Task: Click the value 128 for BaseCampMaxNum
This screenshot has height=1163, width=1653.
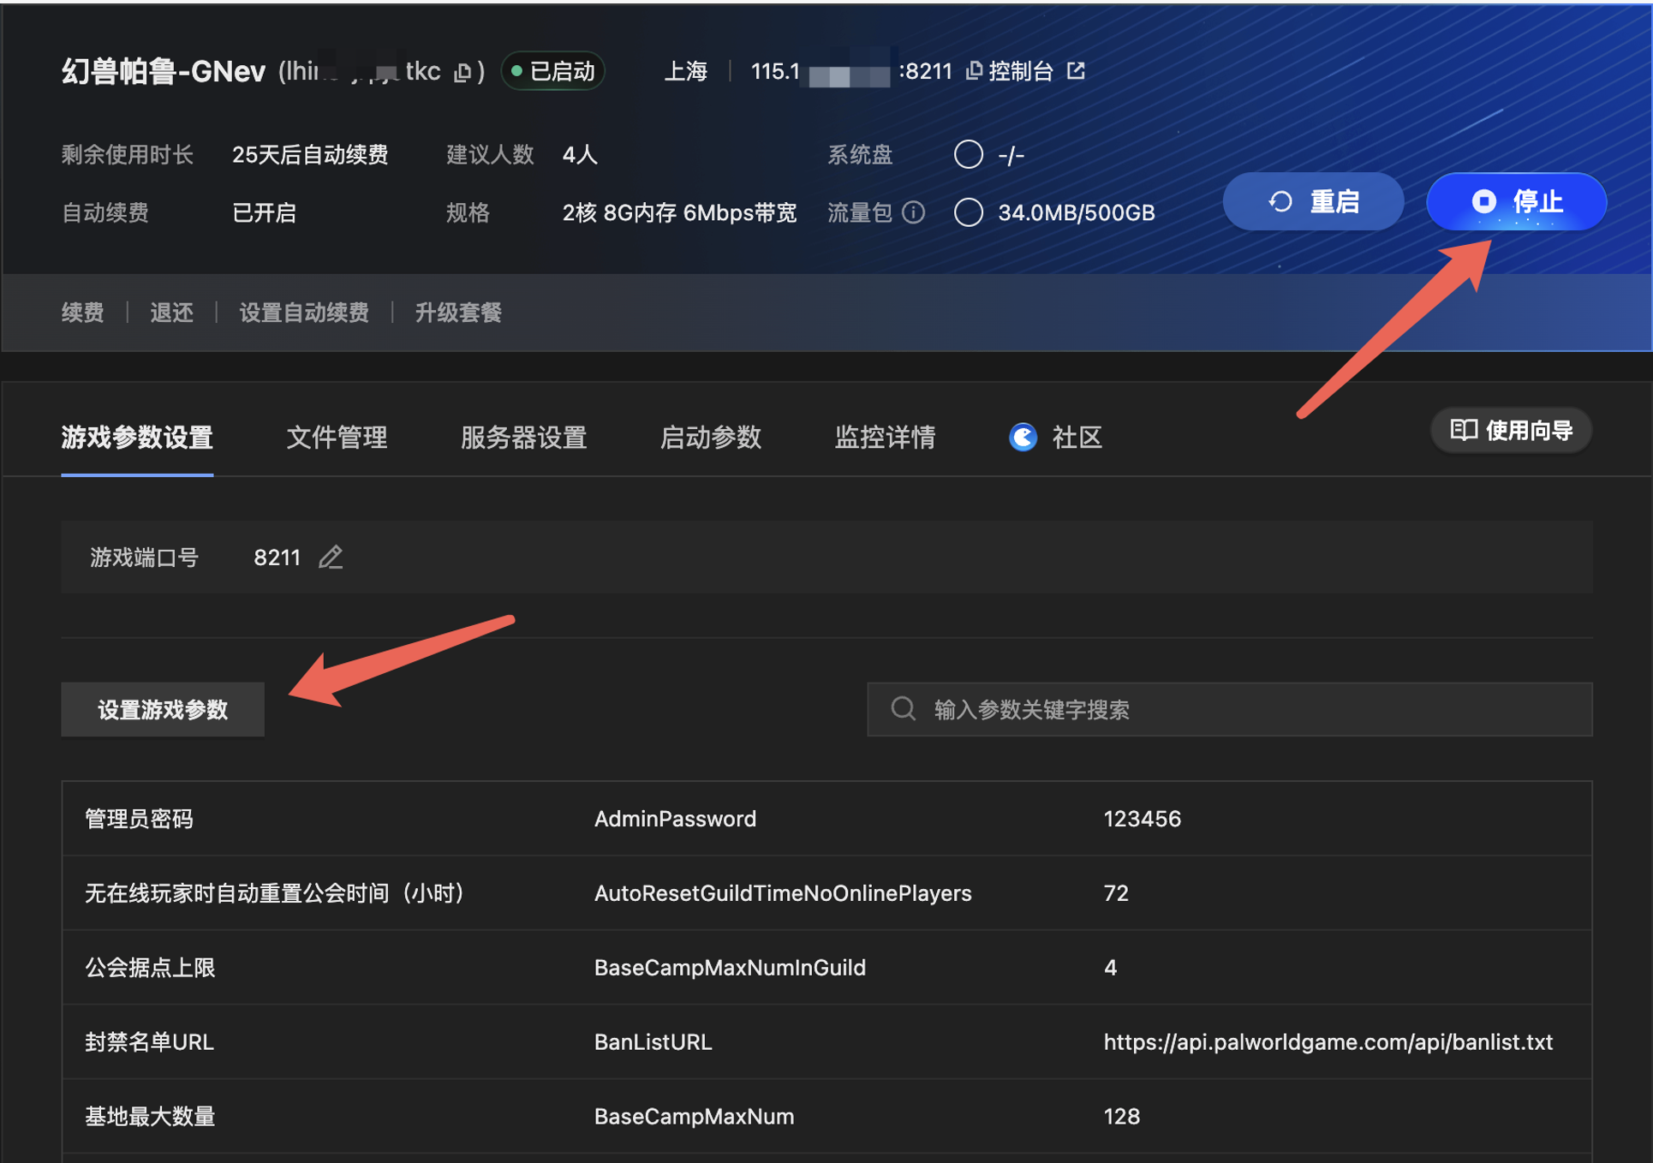Action: [1121, 1117]
